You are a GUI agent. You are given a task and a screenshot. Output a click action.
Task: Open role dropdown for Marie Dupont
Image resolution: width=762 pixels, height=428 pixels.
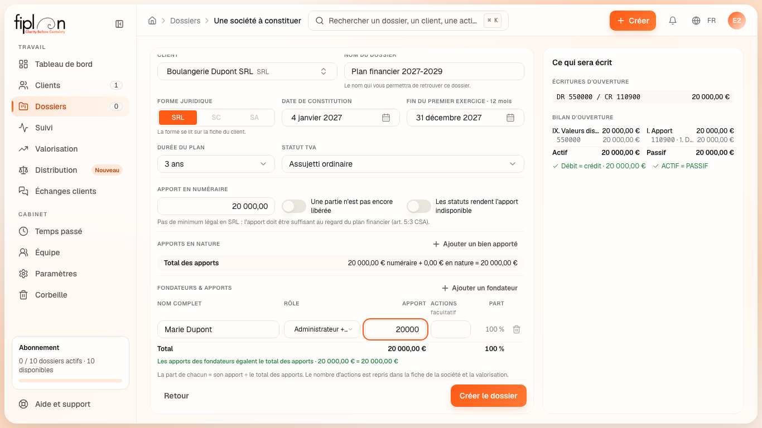click(x=322, y=329)
